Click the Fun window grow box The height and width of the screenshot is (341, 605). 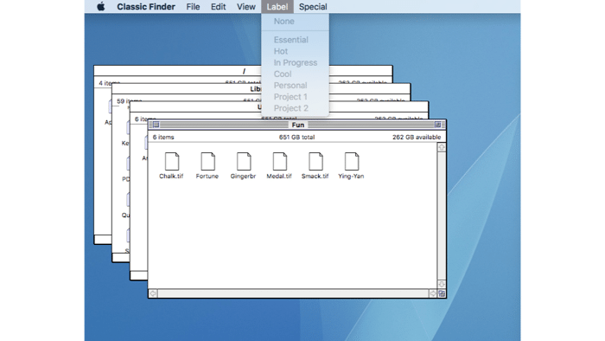coord(442,293)
